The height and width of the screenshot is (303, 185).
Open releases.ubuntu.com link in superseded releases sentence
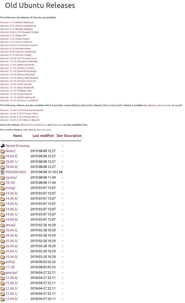159,105
